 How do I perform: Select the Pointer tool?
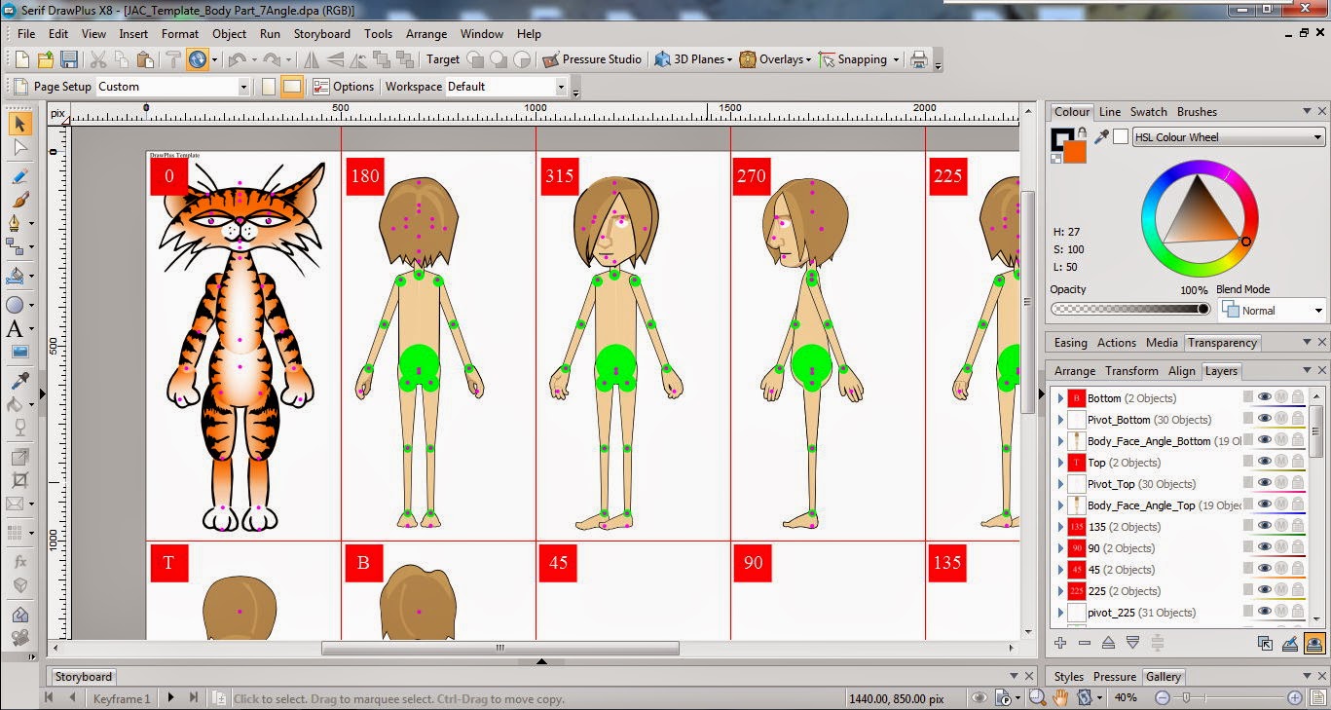tap(20, 125)
